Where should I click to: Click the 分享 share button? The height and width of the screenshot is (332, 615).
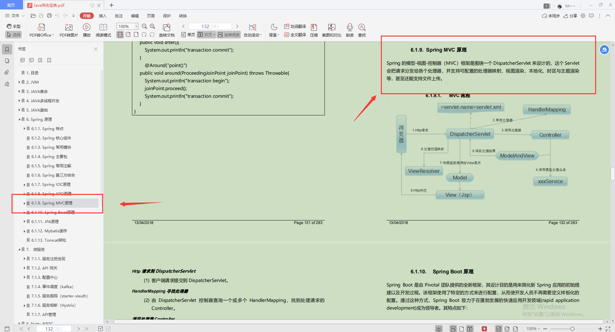click(570, 16)
